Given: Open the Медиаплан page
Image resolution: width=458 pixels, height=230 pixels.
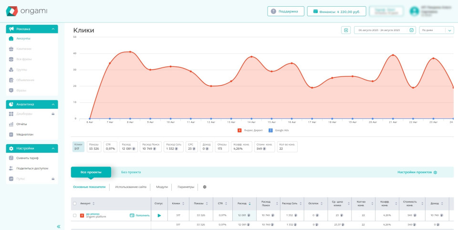Looking at the screenshot, I should coord(25,135).
